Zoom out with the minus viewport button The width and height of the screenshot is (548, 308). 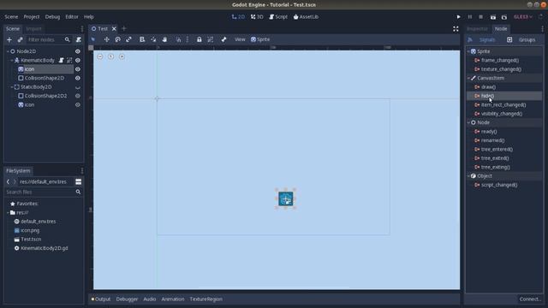click(x=100, y=56)
